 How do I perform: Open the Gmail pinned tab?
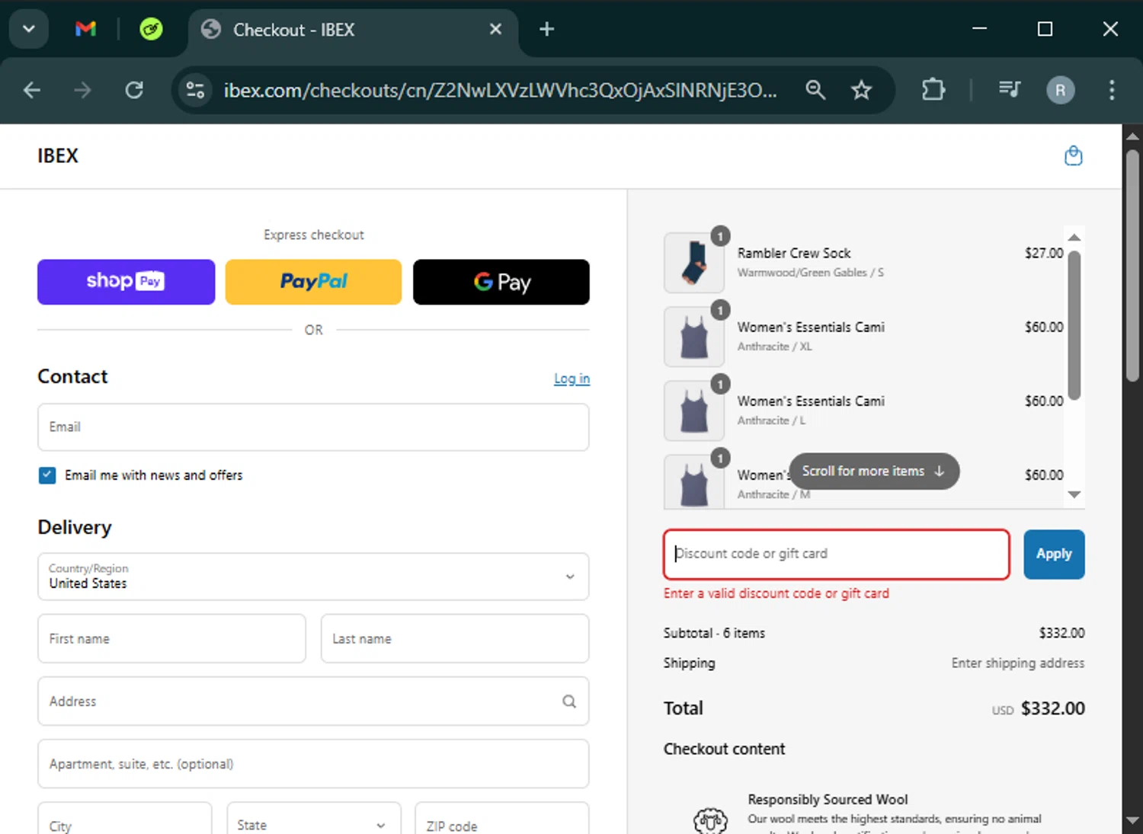85,29
